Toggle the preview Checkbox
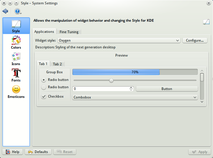213x158 pixels. tap(44, 96)
